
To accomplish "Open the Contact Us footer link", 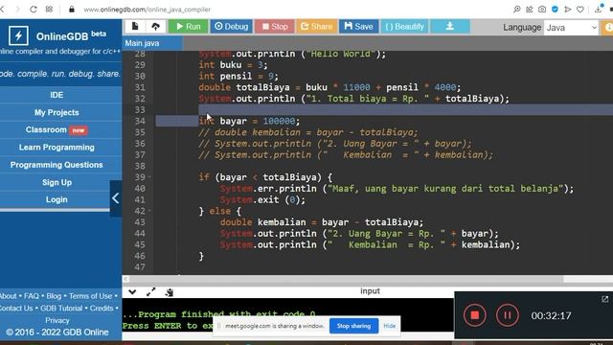I will [x=16, y=309].
